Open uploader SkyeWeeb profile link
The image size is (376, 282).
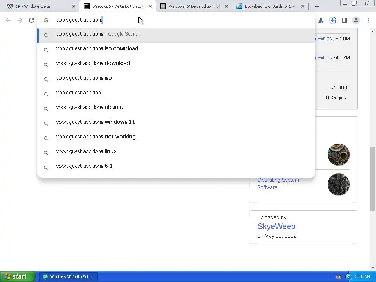pyautogui.click(x=276, y=226)
